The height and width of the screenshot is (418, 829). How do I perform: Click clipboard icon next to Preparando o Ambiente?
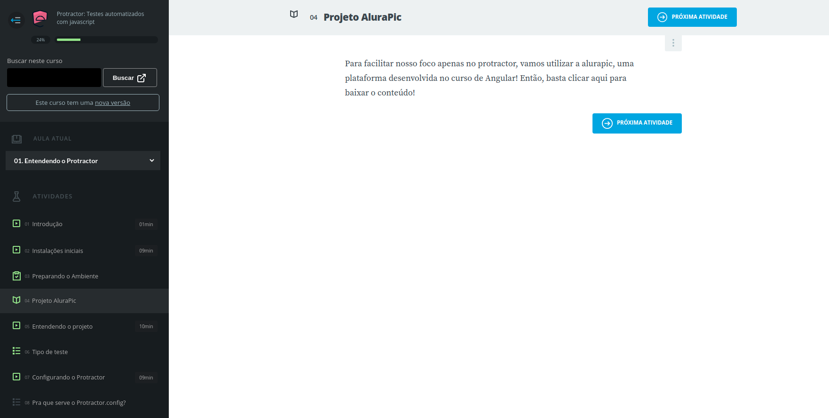pyautogui.click(x=16, y=276)
